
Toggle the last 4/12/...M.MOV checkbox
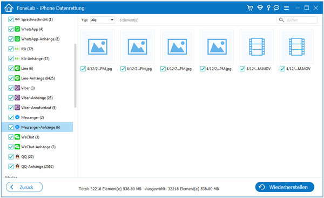[282, 69]
